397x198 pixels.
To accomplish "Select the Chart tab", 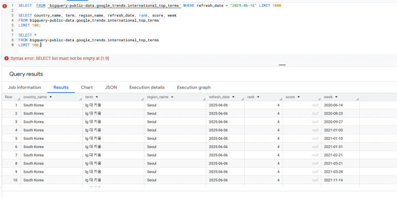I will click(87, 87).
